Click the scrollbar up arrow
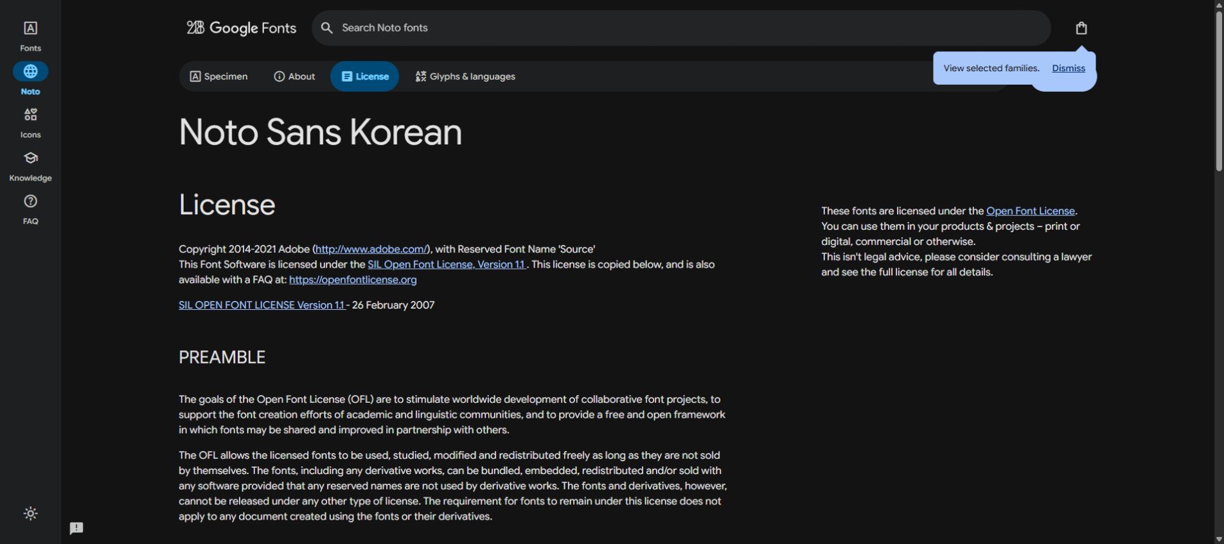The height and width of the screenshot is (544, 1224). [1219, 4]
